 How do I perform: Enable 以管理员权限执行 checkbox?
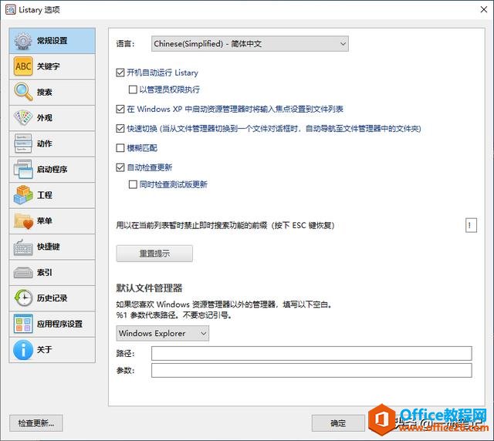coord(133,89)
